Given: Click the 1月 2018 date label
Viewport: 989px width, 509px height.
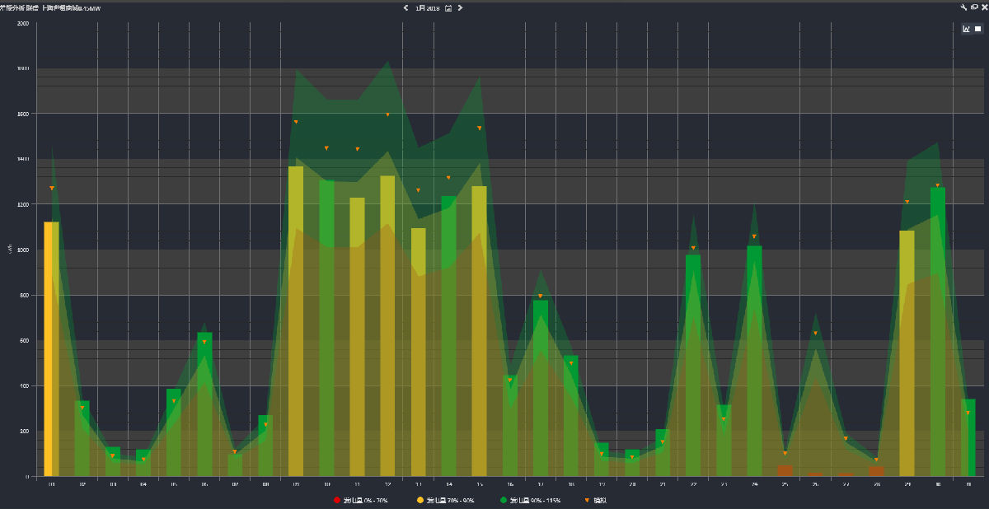Looking at the screenshot, I should pyautogui.click(x=427, y=7).
